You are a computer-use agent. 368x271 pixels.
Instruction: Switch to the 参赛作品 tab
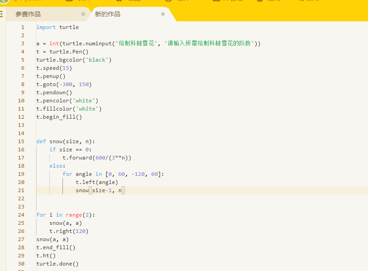tap(28, 14)
